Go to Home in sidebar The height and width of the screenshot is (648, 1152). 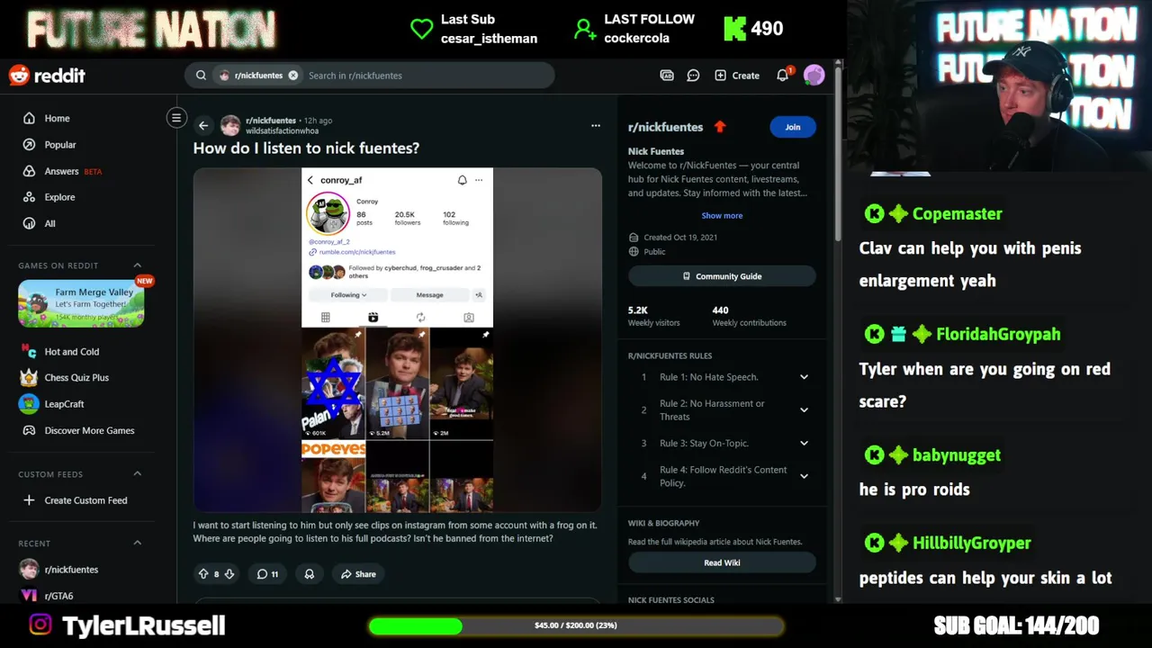click(x=57, y=118)
